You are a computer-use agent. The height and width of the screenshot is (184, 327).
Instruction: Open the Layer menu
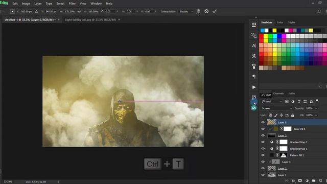click(38, 4)
